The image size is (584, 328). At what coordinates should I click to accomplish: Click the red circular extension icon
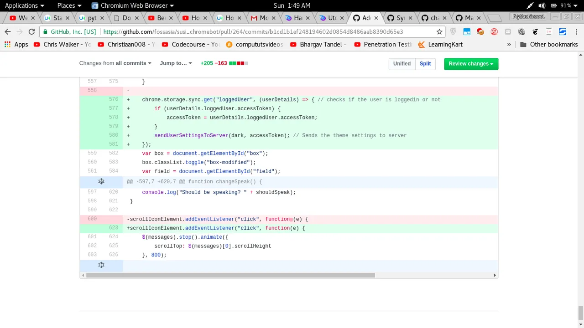point(494,31)
